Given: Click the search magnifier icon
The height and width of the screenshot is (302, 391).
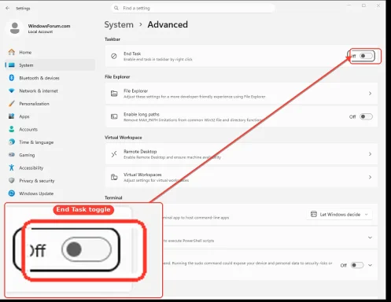Looking at the screenshot, I should pyautogui.click(x=116, y=8).
